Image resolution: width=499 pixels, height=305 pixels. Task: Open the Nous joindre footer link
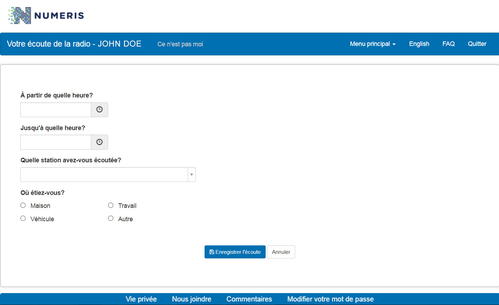click(x=192, y=299)
